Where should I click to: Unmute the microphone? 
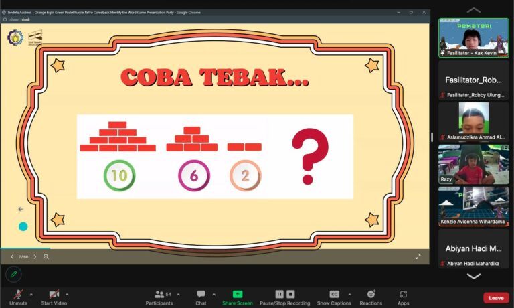click(18, 295)
